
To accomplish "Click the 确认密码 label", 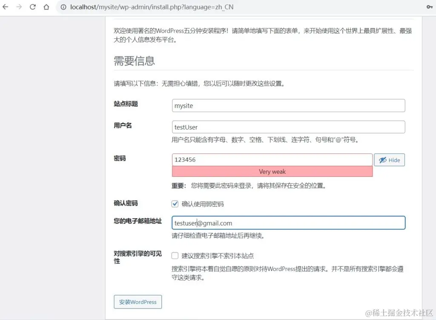I will point(126,203).
